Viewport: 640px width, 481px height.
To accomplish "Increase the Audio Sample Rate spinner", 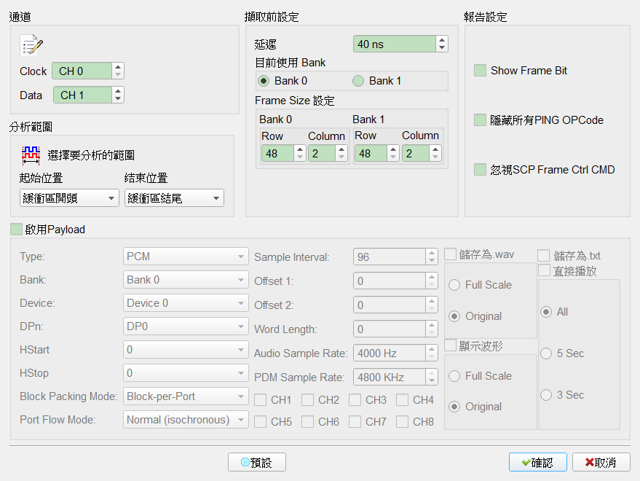I will coord(432,349).
